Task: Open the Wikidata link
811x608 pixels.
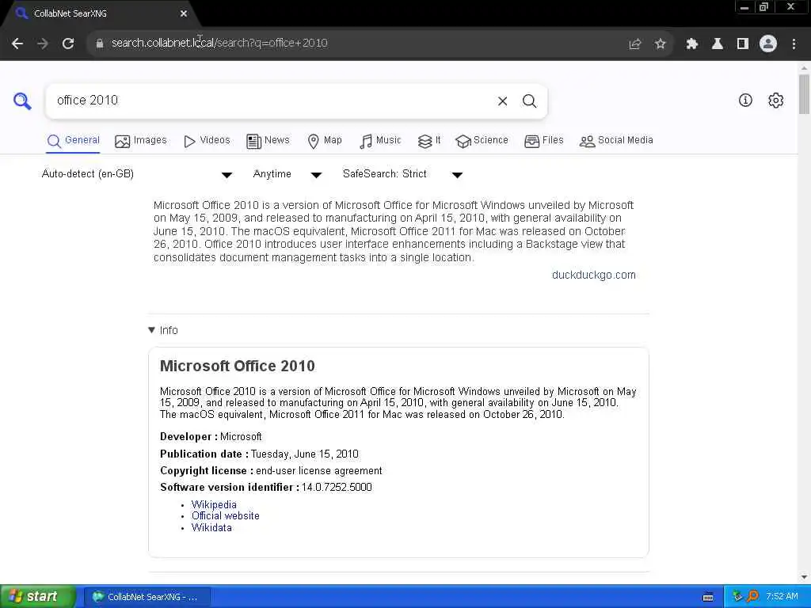Action: pos(211,528)
